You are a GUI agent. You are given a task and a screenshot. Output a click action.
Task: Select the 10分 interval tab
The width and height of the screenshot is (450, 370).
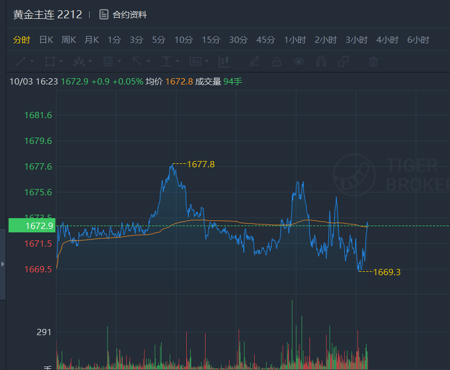(x=184, y=39)
